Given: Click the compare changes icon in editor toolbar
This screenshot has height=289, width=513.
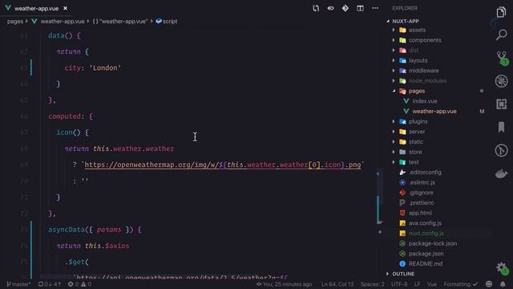Looking at the screenshot, I should coord(316,8).
